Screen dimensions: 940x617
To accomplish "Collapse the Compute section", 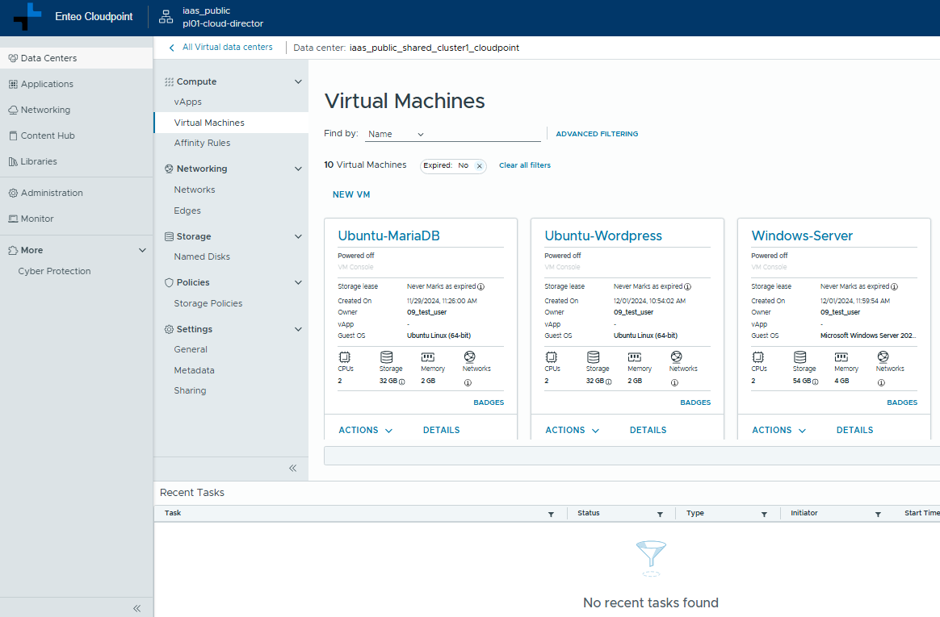I will point(298,81).
